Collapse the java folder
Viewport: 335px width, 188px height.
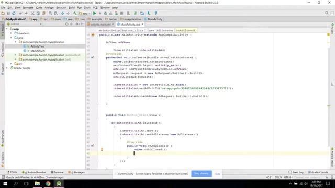point(11,38)
